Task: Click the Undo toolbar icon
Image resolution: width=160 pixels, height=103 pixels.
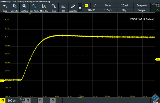Action: [x=5, y=8]
